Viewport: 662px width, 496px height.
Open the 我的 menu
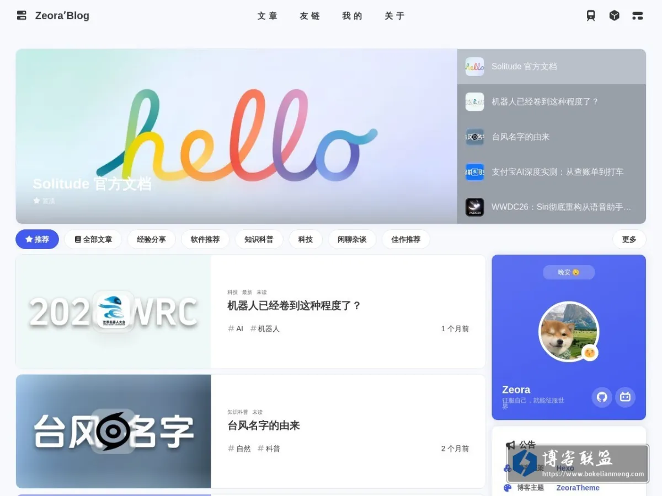pos(352,16)
